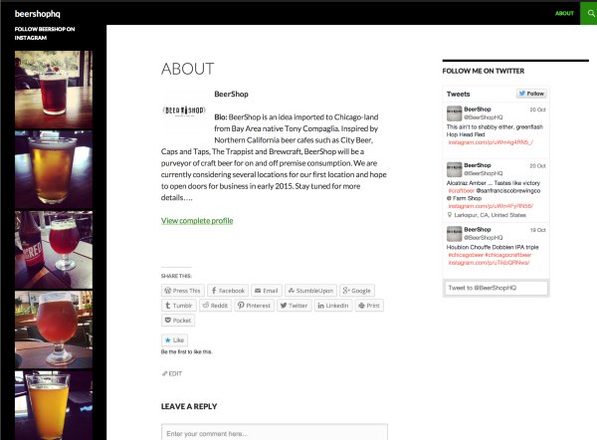Share the page by Email

[x=267, y=291]
